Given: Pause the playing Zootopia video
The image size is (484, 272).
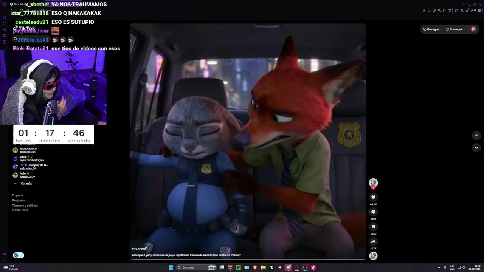Looking at the screenshot, I should coord(248,142).
